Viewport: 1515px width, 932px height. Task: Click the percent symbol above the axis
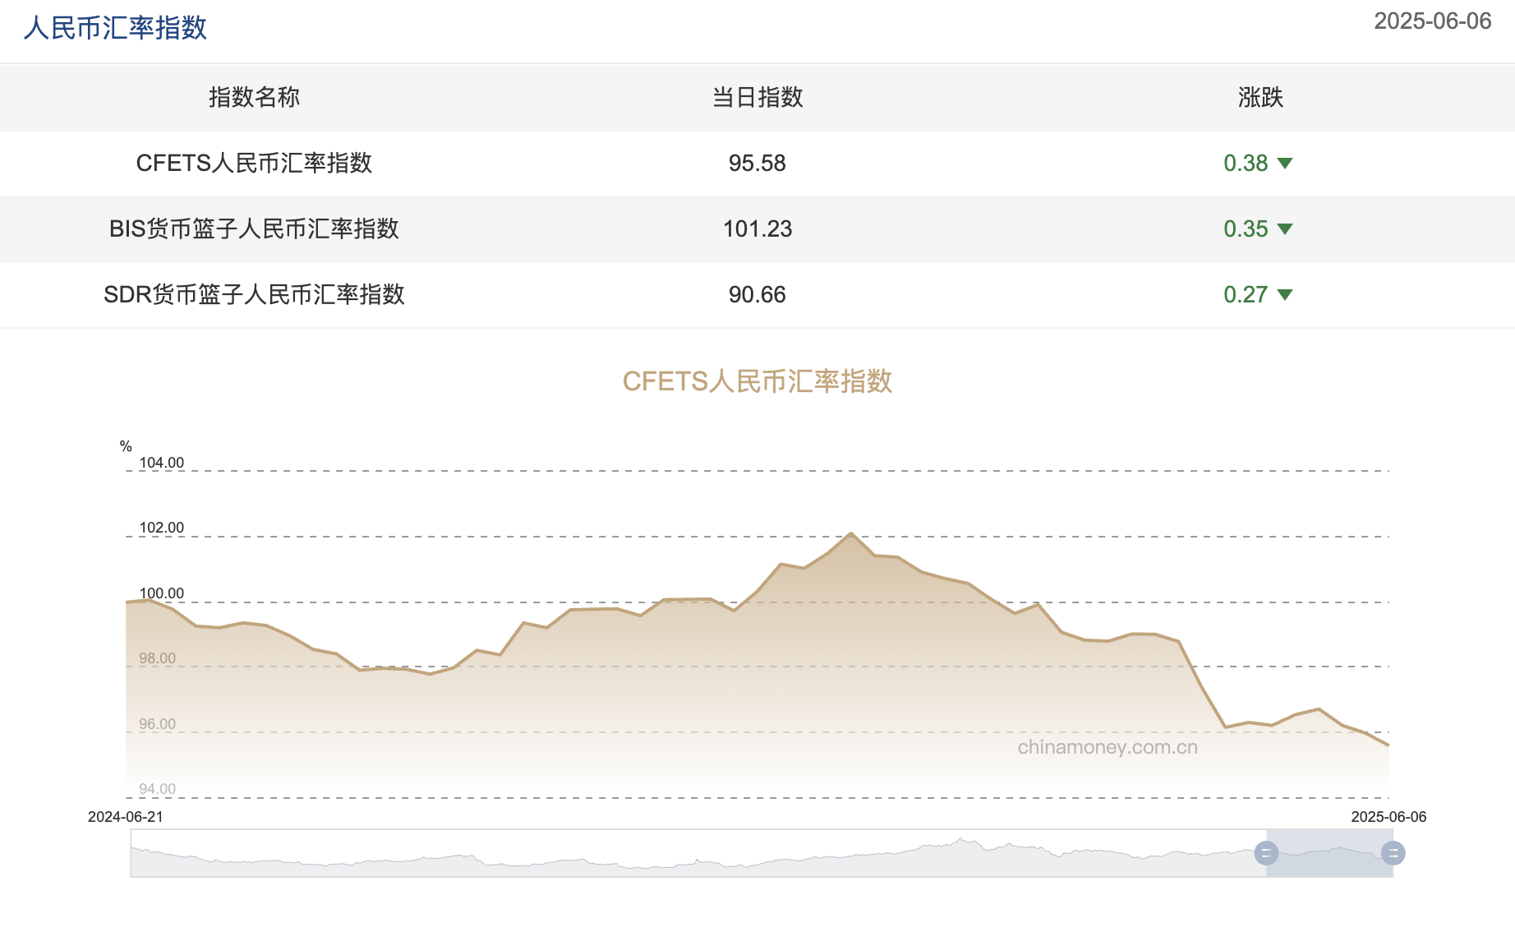[124, 446]
